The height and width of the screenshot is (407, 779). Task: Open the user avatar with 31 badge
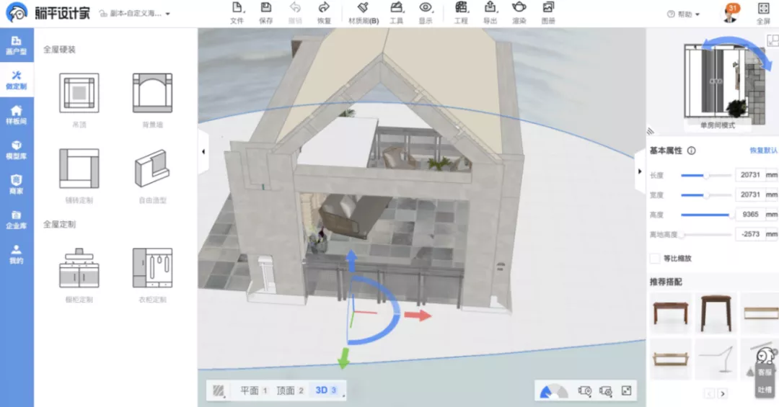pyautogui.click(x=730, y=13)
